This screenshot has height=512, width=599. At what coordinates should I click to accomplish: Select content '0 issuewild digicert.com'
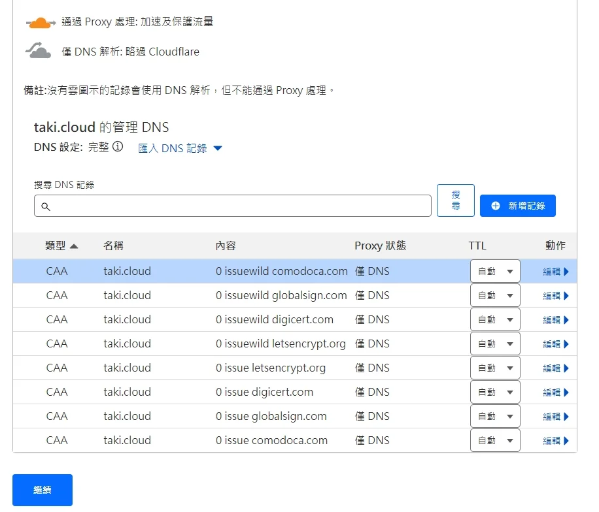coord(275,319)
